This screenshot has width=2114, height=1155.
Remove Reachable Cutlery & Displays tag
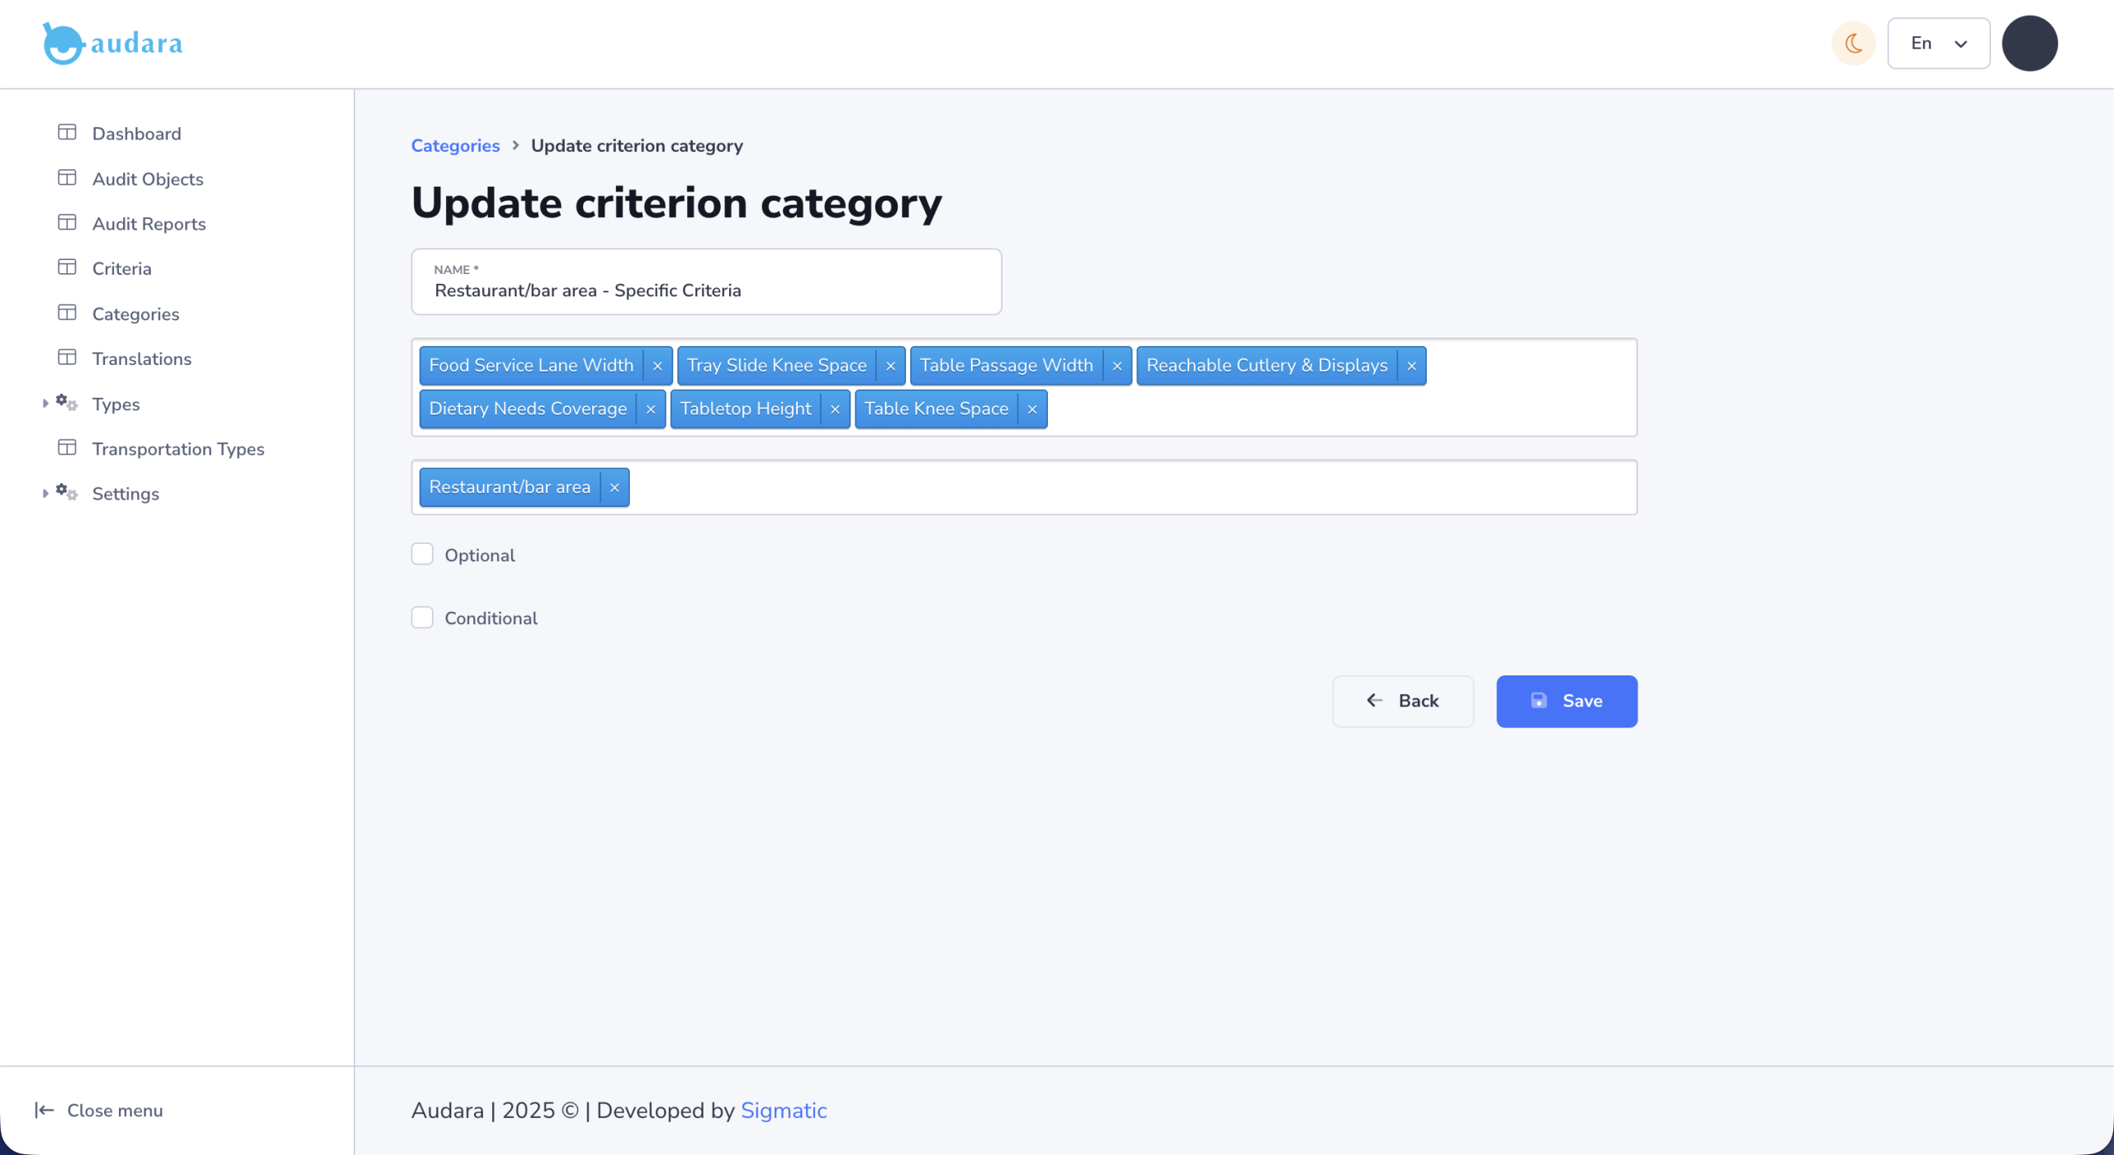click(x=1411, y=366)
